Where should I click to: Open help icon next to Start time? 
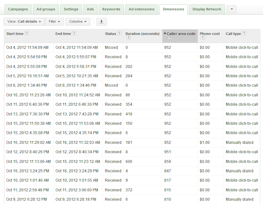pos(26,33)
